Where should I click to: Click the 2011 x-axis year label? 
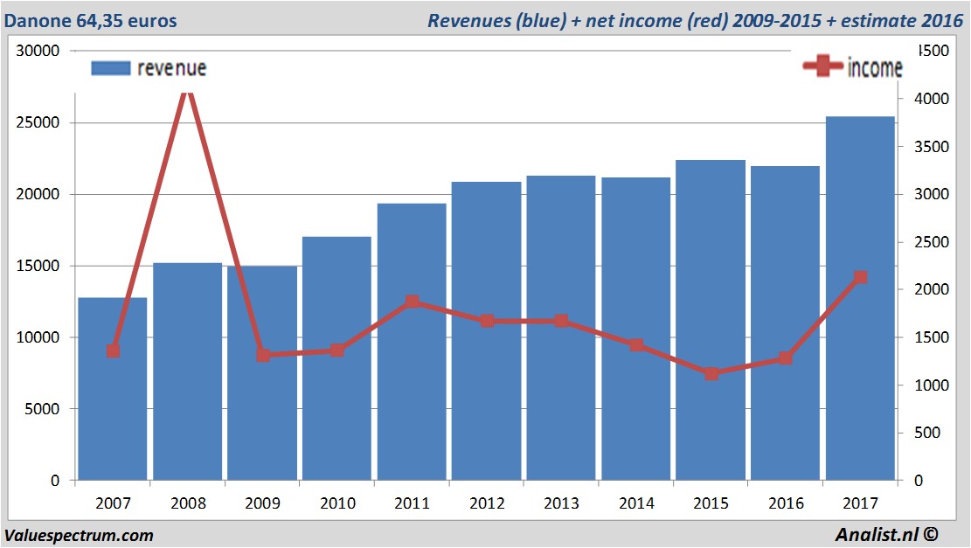412,503
